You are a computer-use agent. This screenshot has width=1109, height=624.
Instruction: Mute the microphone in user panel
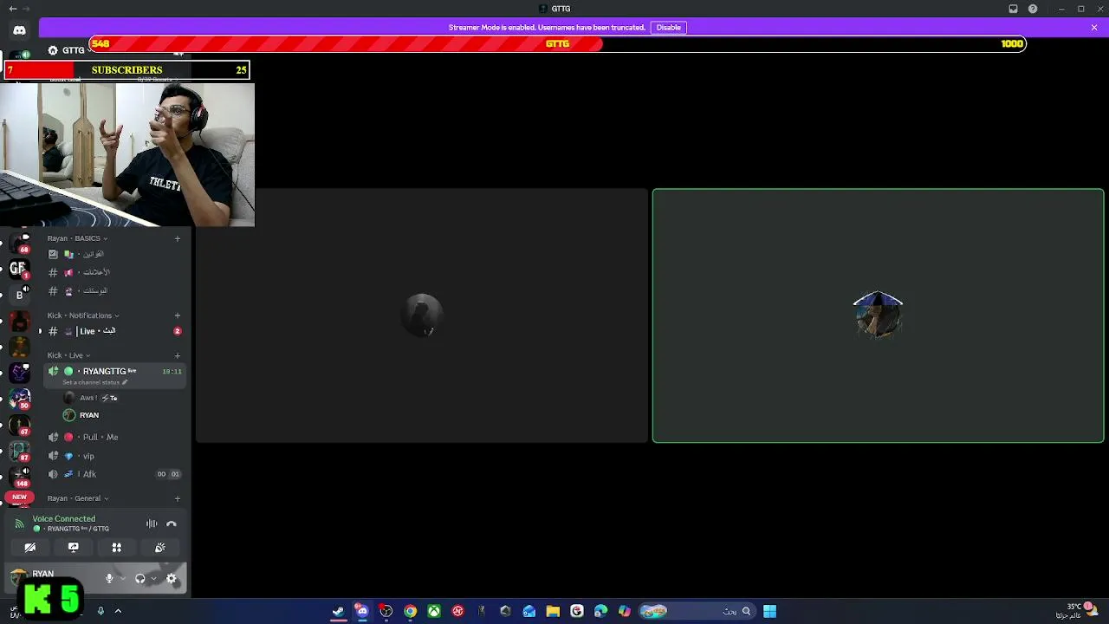(x=109, y=578)
